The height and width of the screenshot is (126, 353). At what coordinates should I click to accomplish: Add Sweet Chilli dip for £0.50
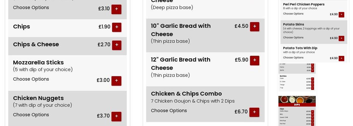pyautogui.click(x=312, y=118)
